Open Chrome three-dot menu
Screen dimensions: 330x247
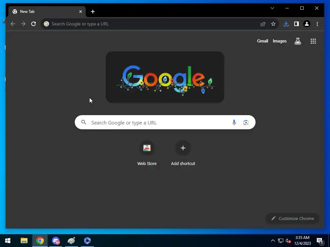pyautogui.click(x=317, y=24)
